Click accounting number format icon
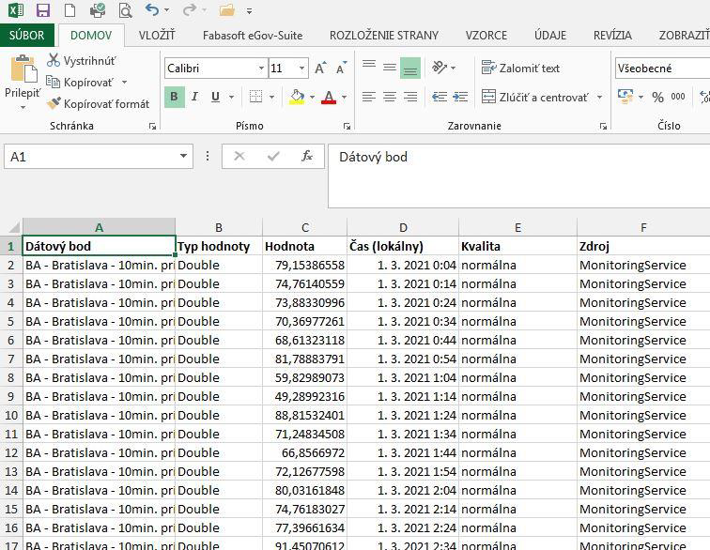The height and width of the screenshot is (550, 710). click(x=625, y=96)
